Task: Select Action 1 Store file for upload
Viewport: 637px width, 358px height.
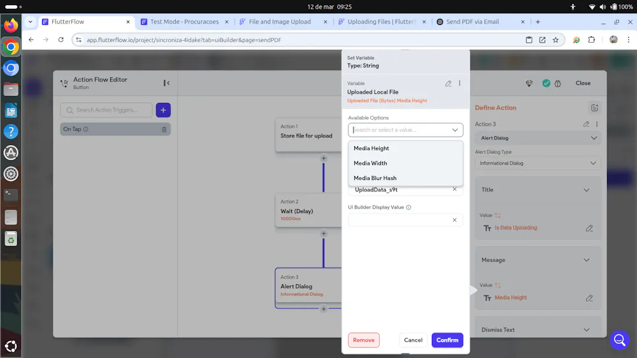Action: pyautogui.click(x=308, y=135)
